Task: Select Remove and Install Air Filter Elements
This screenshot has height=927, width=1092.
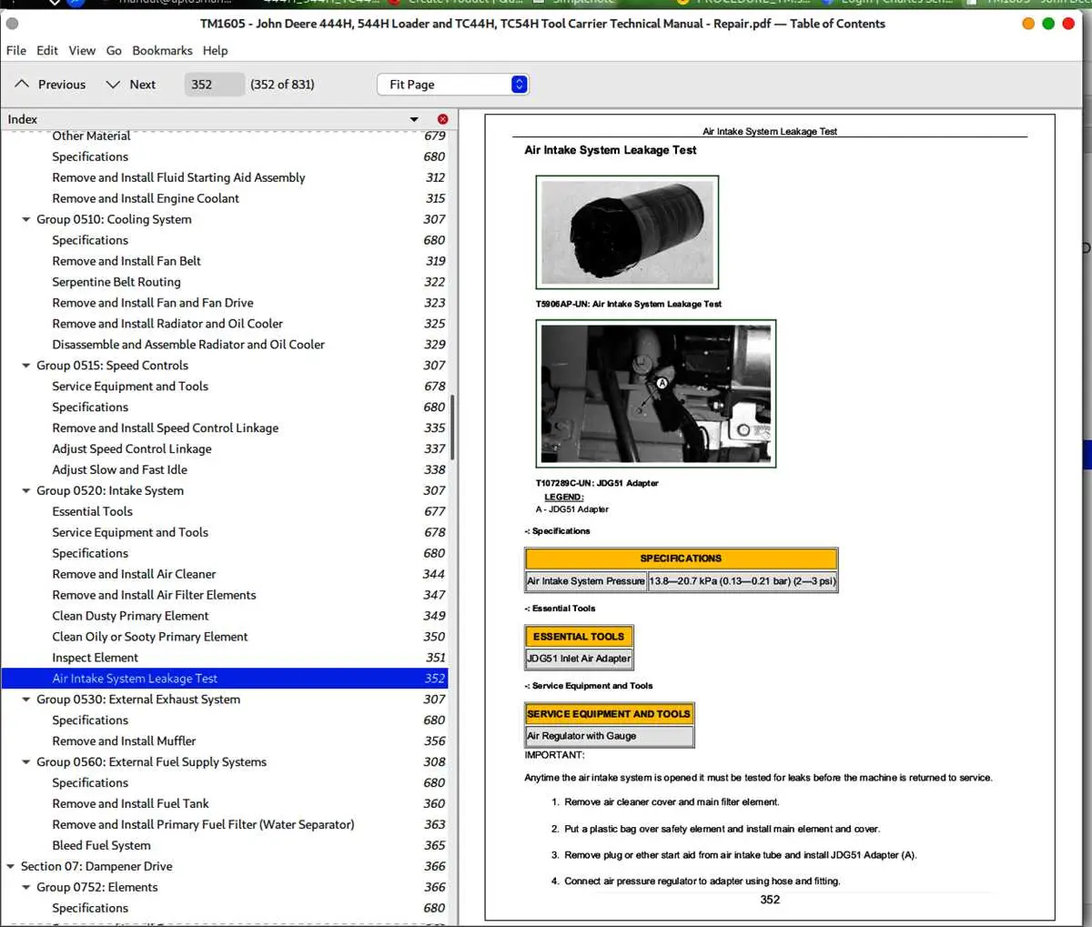Action: (154, 596)
